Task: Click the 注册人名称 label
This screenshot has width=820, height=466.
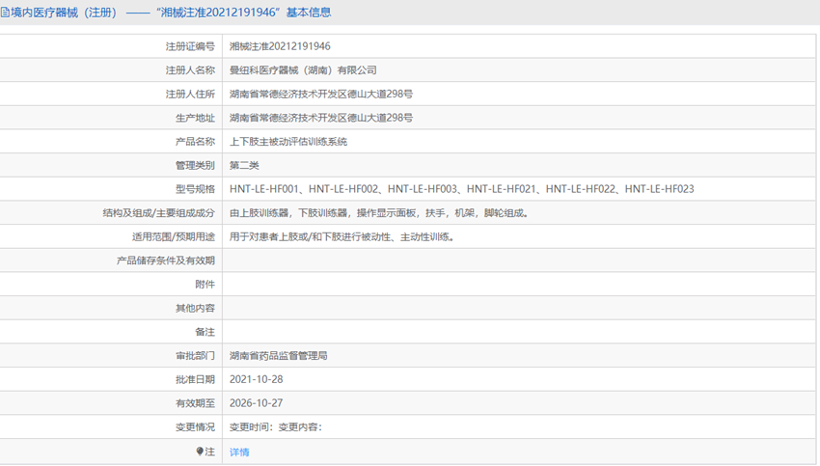Action: point(190,70)
